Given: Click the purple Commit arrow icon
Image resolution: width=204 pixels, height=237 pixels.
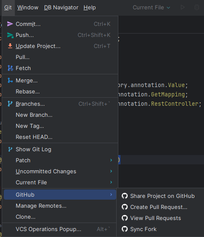Looking at the screenshot, I should point(10,24).
